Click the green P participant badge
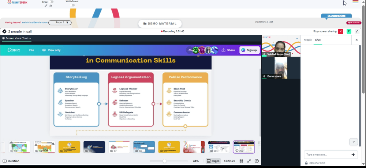366x168 pixels. [349, 31]
